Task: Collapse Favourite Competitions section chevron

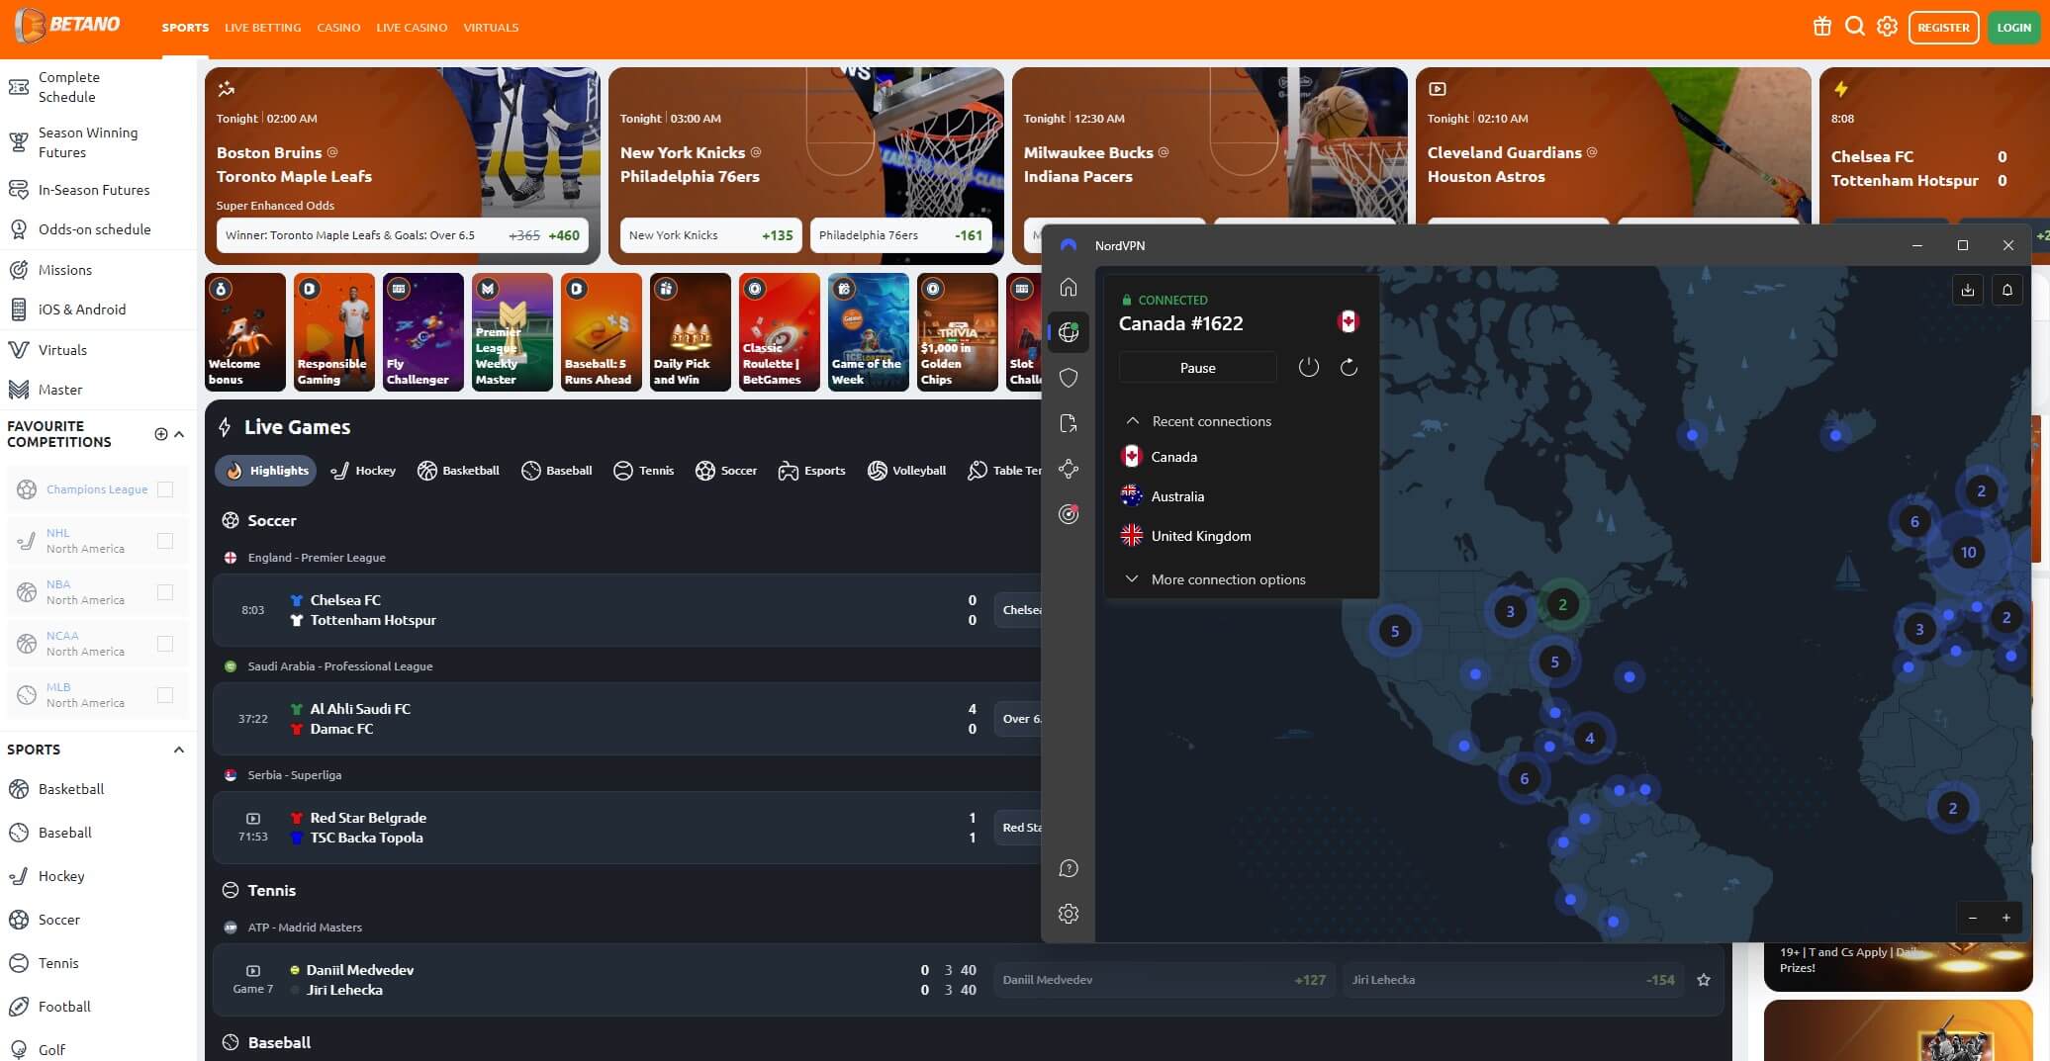Action: [x=179, y=434]
